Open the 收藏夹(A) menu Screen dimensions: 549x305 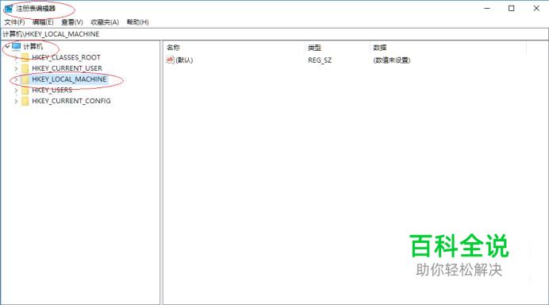105,22
